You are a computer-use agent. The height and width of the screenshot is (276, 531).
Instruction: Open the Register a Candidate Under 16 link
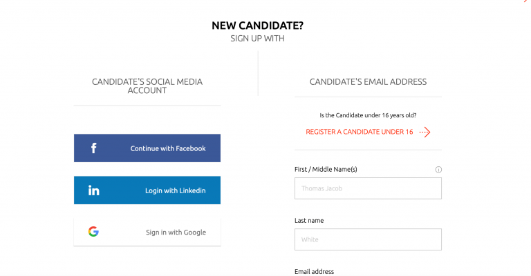[360, 132]
